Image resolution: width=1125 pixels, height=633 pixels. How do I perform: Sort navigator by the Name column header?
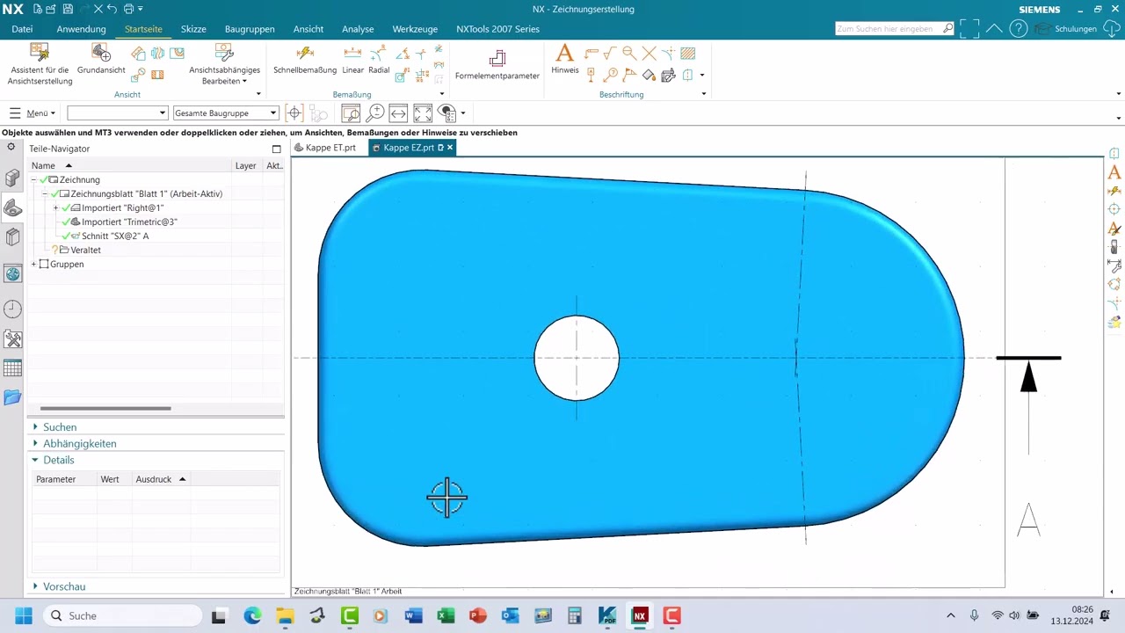pyautogui.click(x=130, y=165)
